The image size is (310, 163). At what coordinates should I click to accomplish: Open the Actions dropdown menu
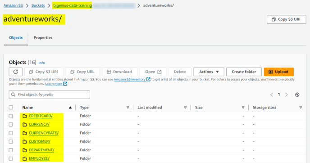click(209, 72)
